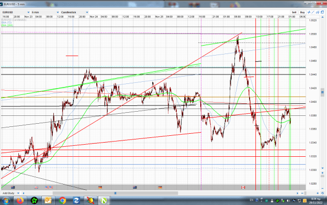Screen dimensions: 327x205
Task: Click the price axis plus zoom button
Action: click(322, 173)
